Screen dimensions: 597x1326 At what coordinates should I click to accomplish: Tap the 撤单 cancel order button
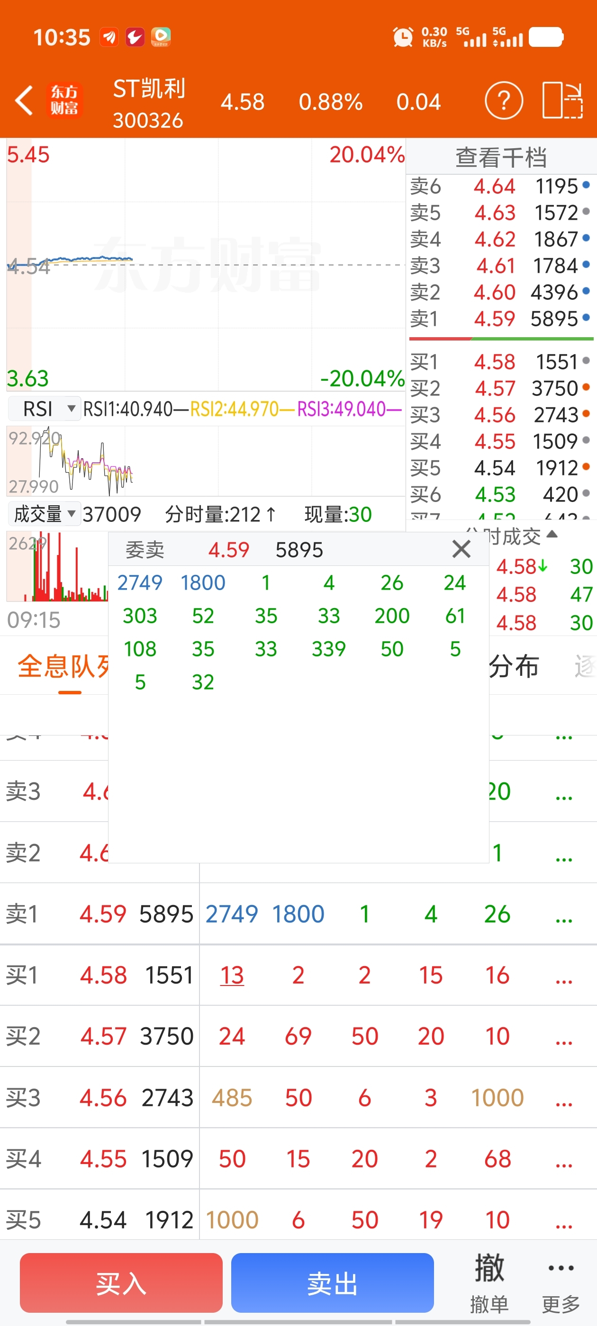489,1282
